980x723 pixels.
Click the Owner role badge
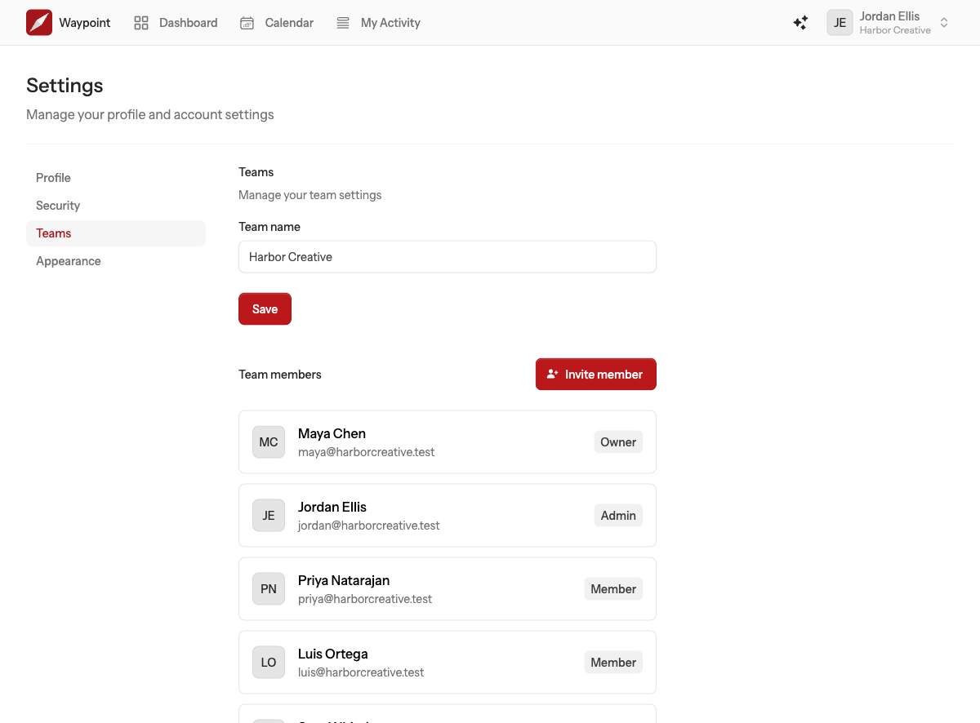pyautogui.click(x=618, y=441)
